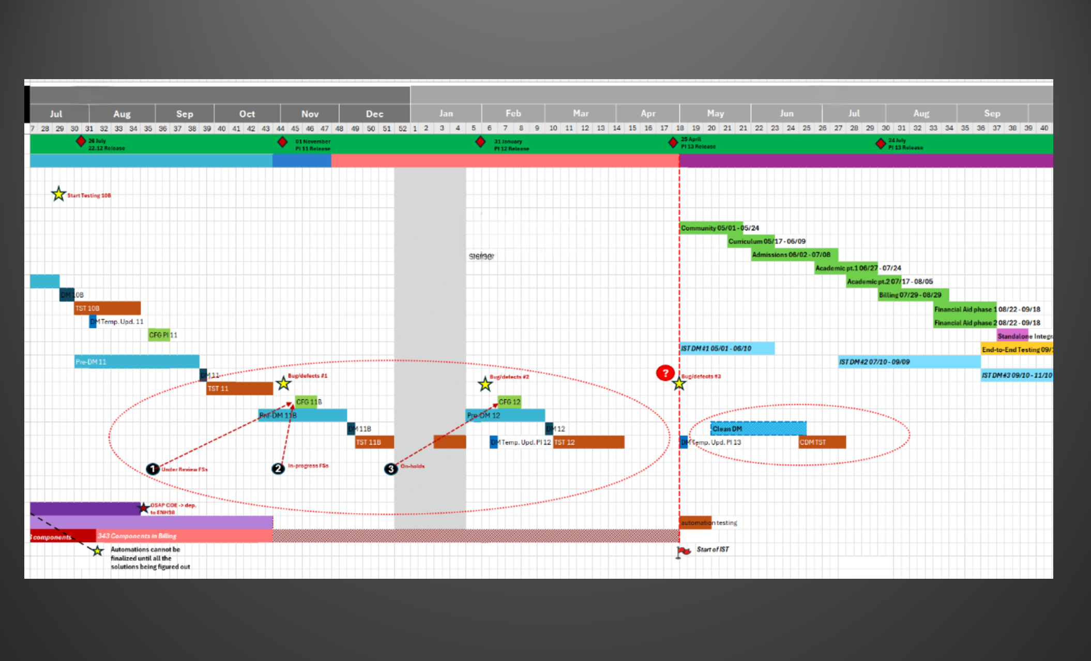Click the Under Review FSs number 1 badge
1091x661 pixels.
pos(153,469)
